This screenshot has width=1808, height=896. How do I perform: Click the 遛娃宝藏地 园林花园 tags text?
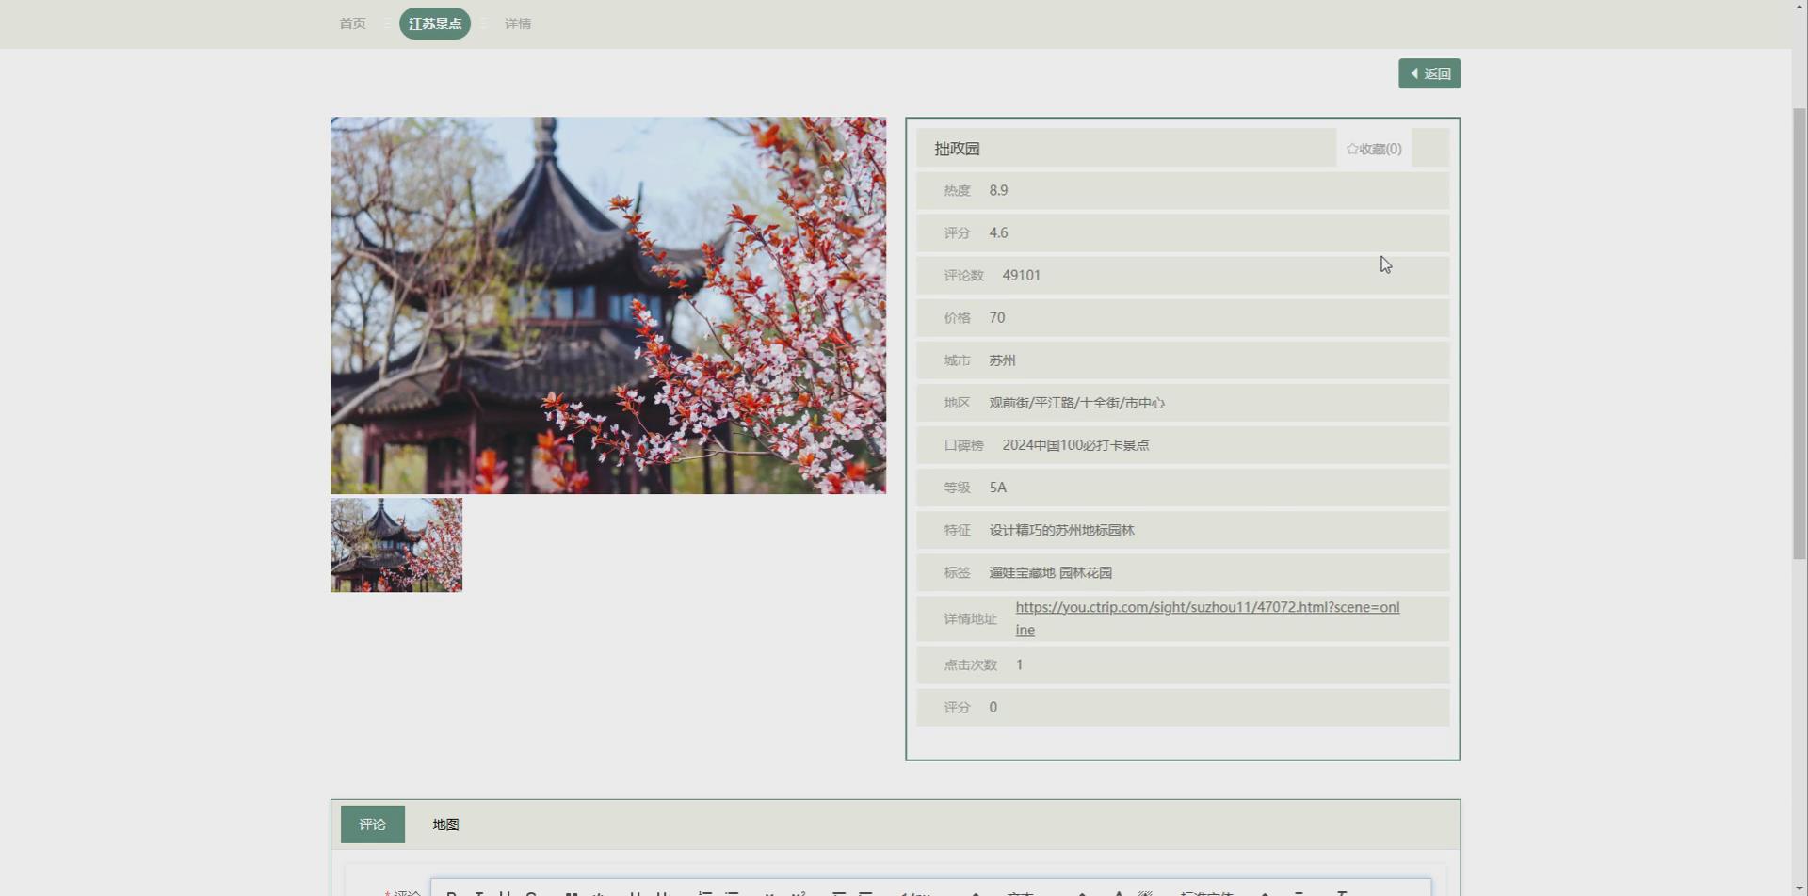tap(1050, 572)
